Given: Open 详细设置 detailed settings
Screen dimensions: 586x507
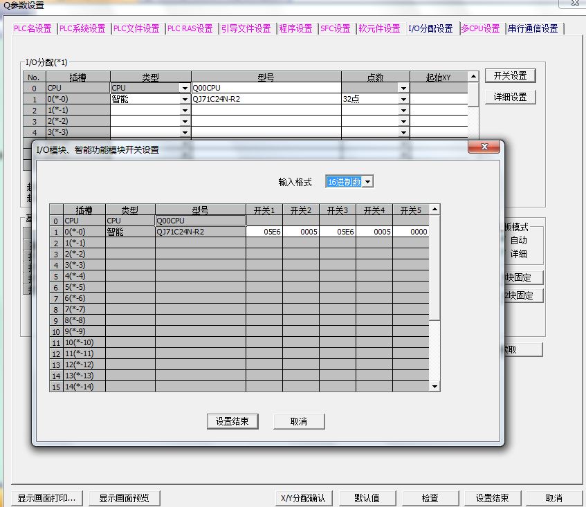Looking at the screenshot, I should coord(510,98).
